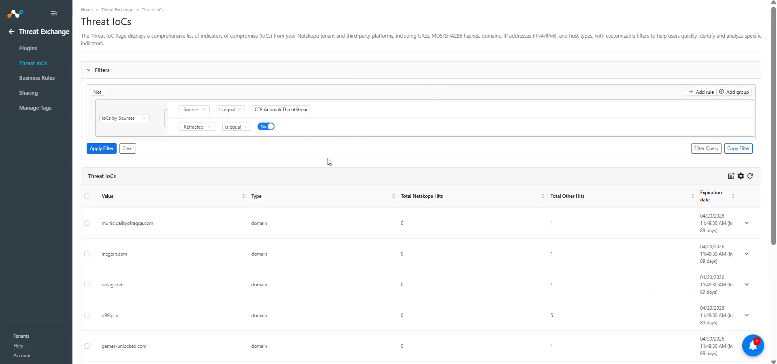Toggle the Not operator on the filter group
The height and width of the screenshot is (364, 777).
click(97, 92)
